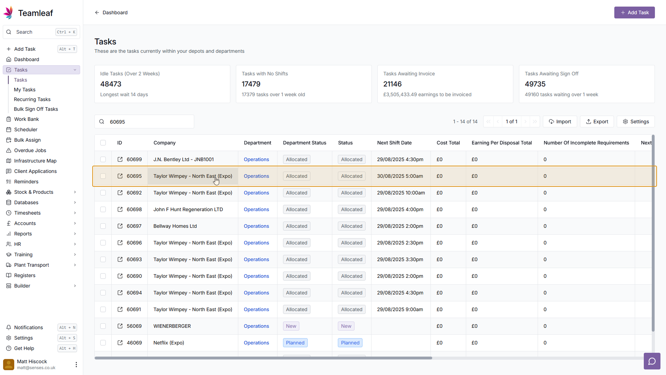Open Client Applications in the sidebar
This screenshot has height=375, width=666.
click(x=41, y=171)
